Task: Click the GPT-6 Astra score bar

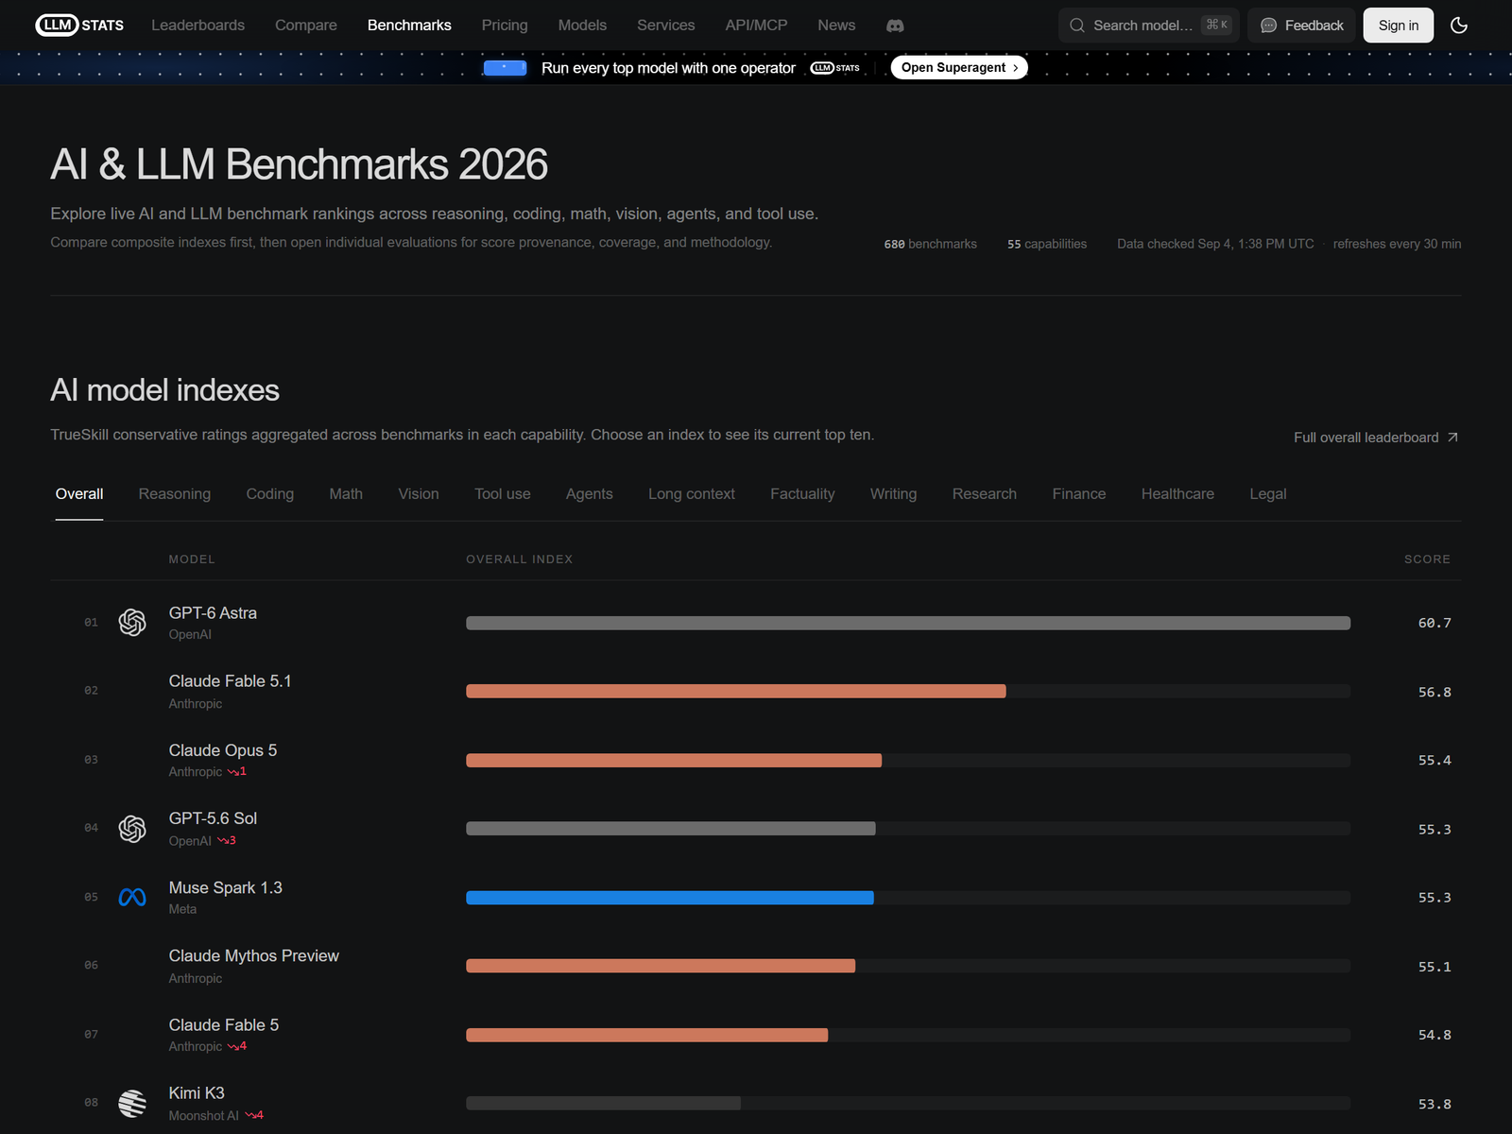Action: 908,623
